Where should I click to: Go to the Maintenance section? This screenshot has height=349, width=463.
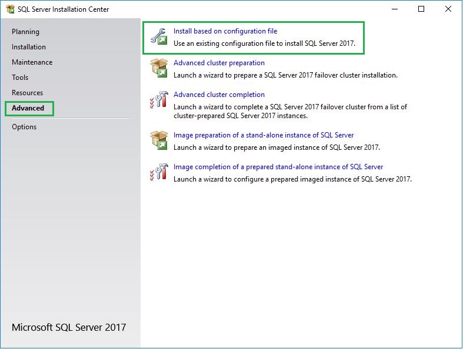32,62
